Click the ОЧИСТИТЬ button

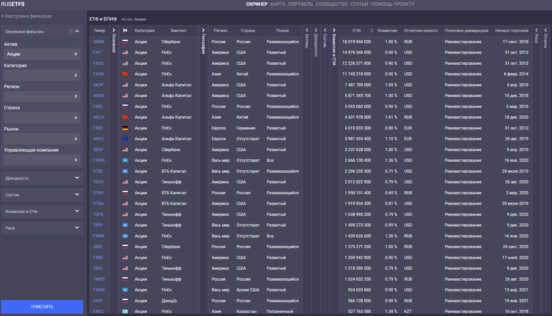click(42, 307)
